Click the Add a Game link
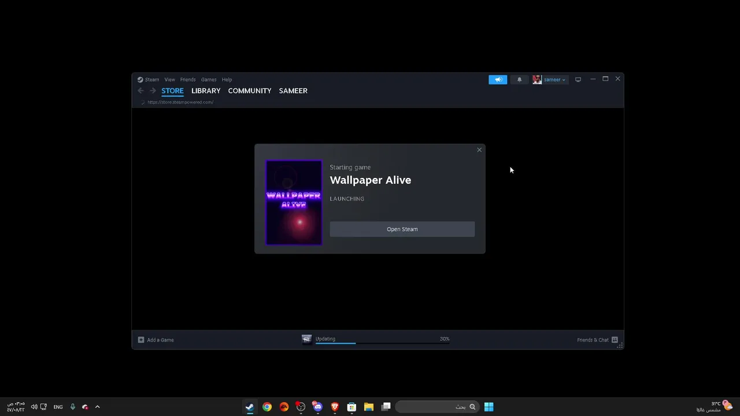Image resolution: width=740 pixels, height=416 pixels. (160, 340)
